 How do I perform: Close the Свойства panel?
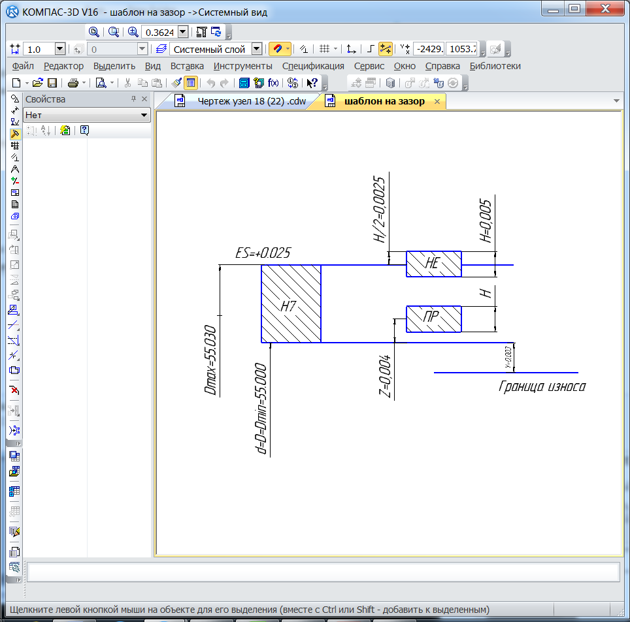[144, 99]
